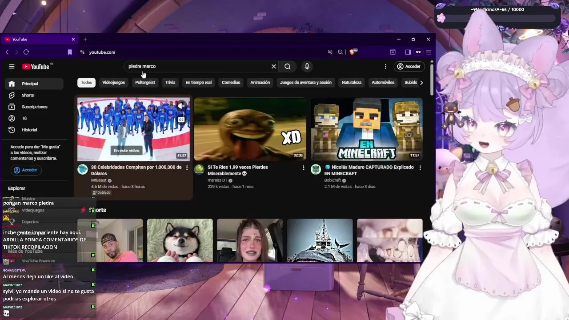Open the MrBeast channel name link
The width and height of the screenshot is (569, 320).
point(99,180)
